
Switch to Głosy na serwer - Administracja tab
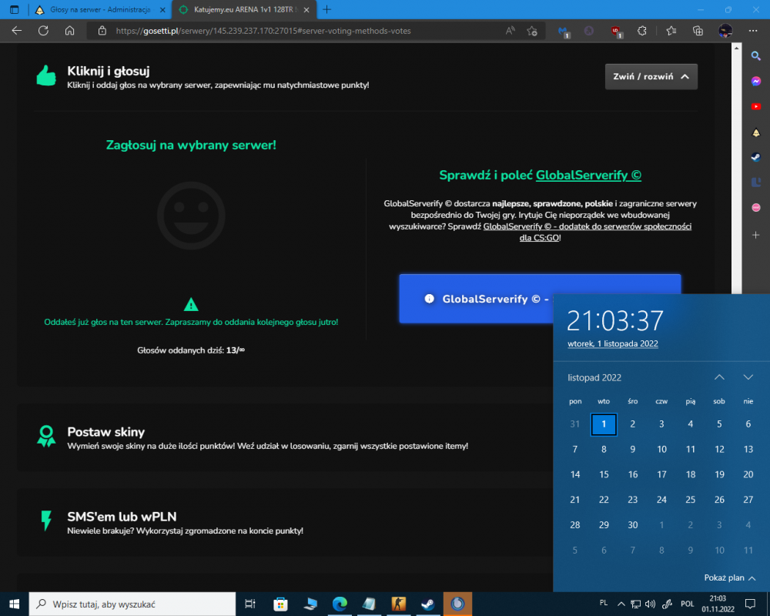[100, 9]
